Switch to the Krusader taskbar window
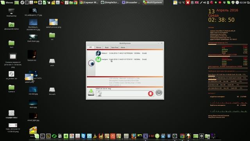The image size is (250, 141). pos(131,2)
